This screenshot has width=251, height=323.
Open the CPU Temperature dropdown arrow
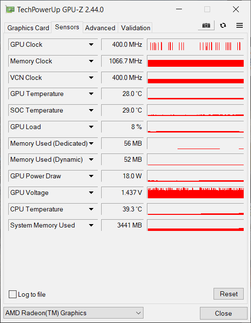91,209
